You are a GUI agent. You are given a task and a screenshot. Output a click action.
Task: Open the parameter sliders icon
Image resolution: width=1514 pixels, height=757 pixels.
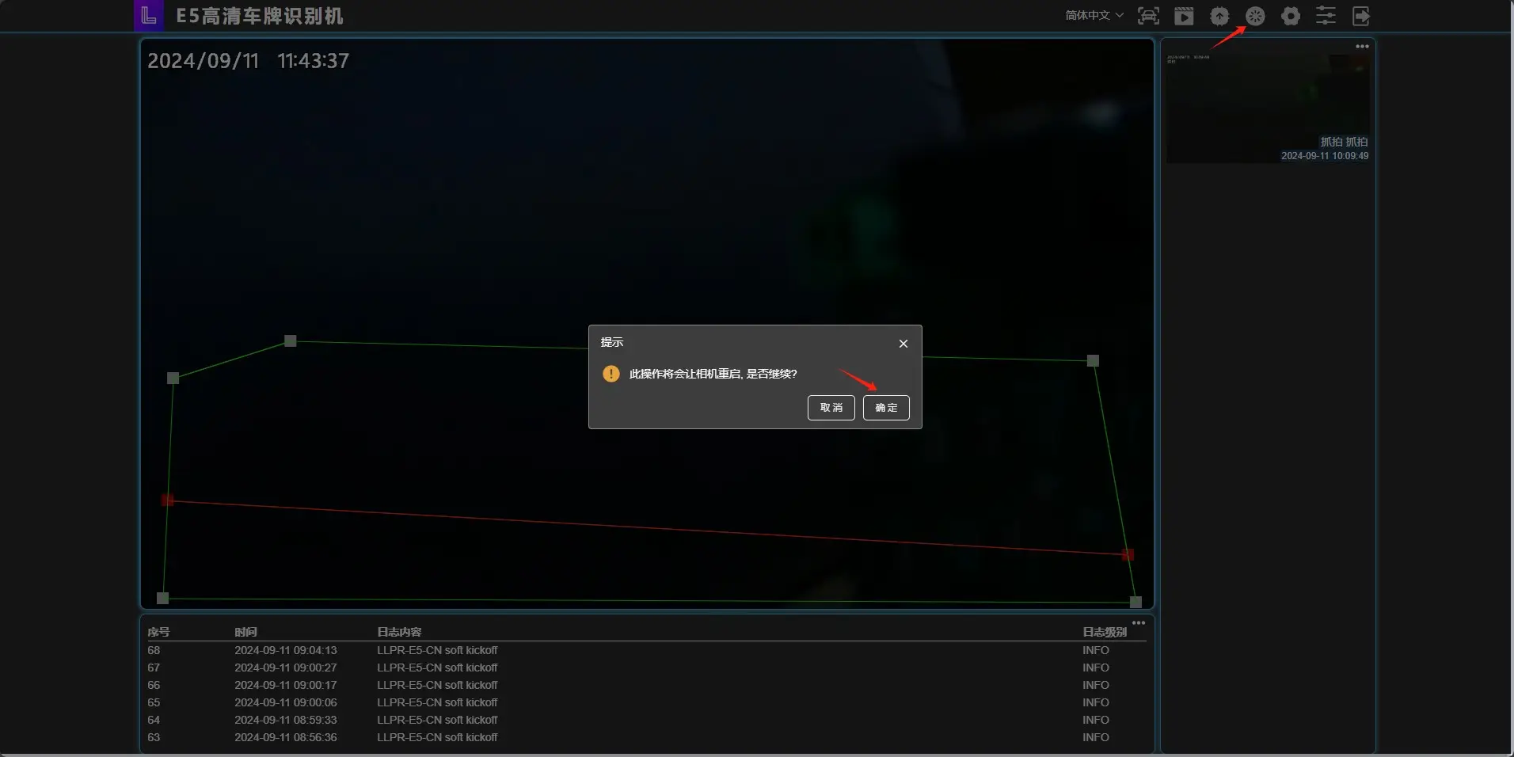1326,16
